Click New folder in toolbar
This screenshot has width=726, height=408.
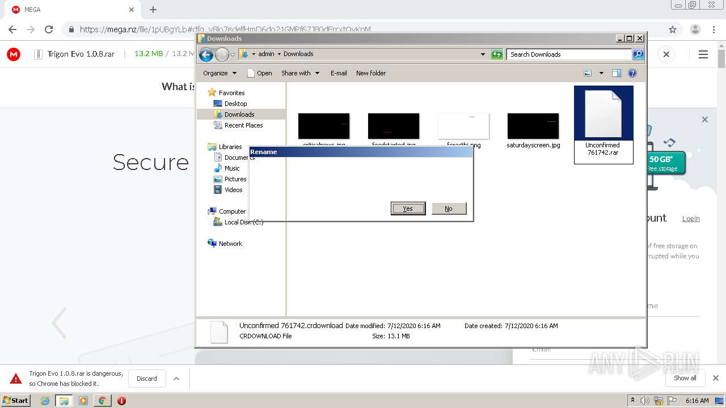coord(371,73)
